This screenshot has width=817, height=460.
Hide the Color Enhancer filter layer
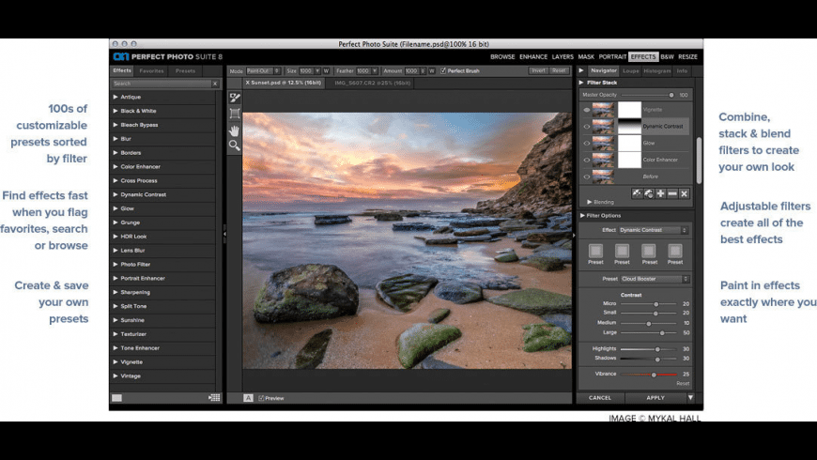(587, 160)
